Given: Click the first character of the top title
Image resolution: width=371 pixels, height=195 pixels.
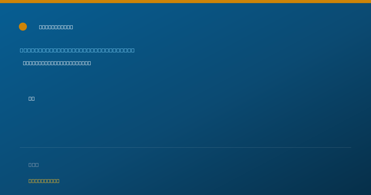Looking at the screenshot, I should pyautogui.click(x=41, y=27).
